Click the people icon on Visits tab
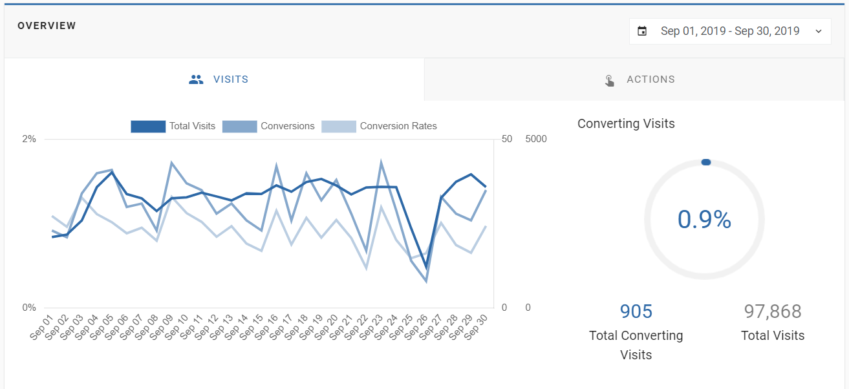This screenshot has width=849, height=389. tap(196, 79)
